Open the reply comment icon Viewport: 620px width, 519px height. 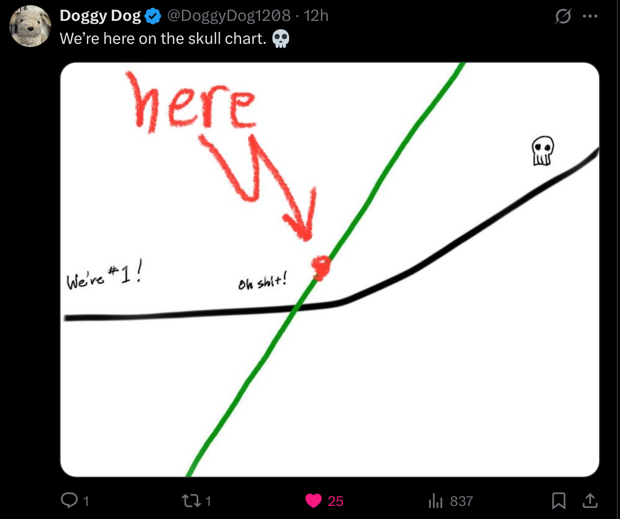point(69,500)
